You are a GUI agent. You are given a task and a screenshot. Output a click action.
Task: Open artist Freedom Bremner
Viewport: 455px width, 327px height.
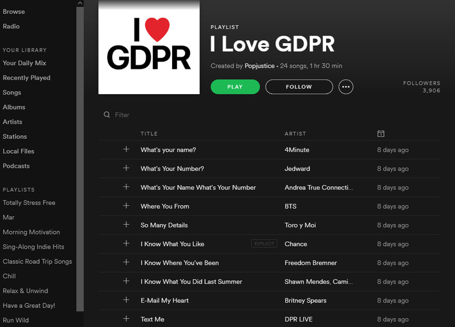[x=310, y=263]
